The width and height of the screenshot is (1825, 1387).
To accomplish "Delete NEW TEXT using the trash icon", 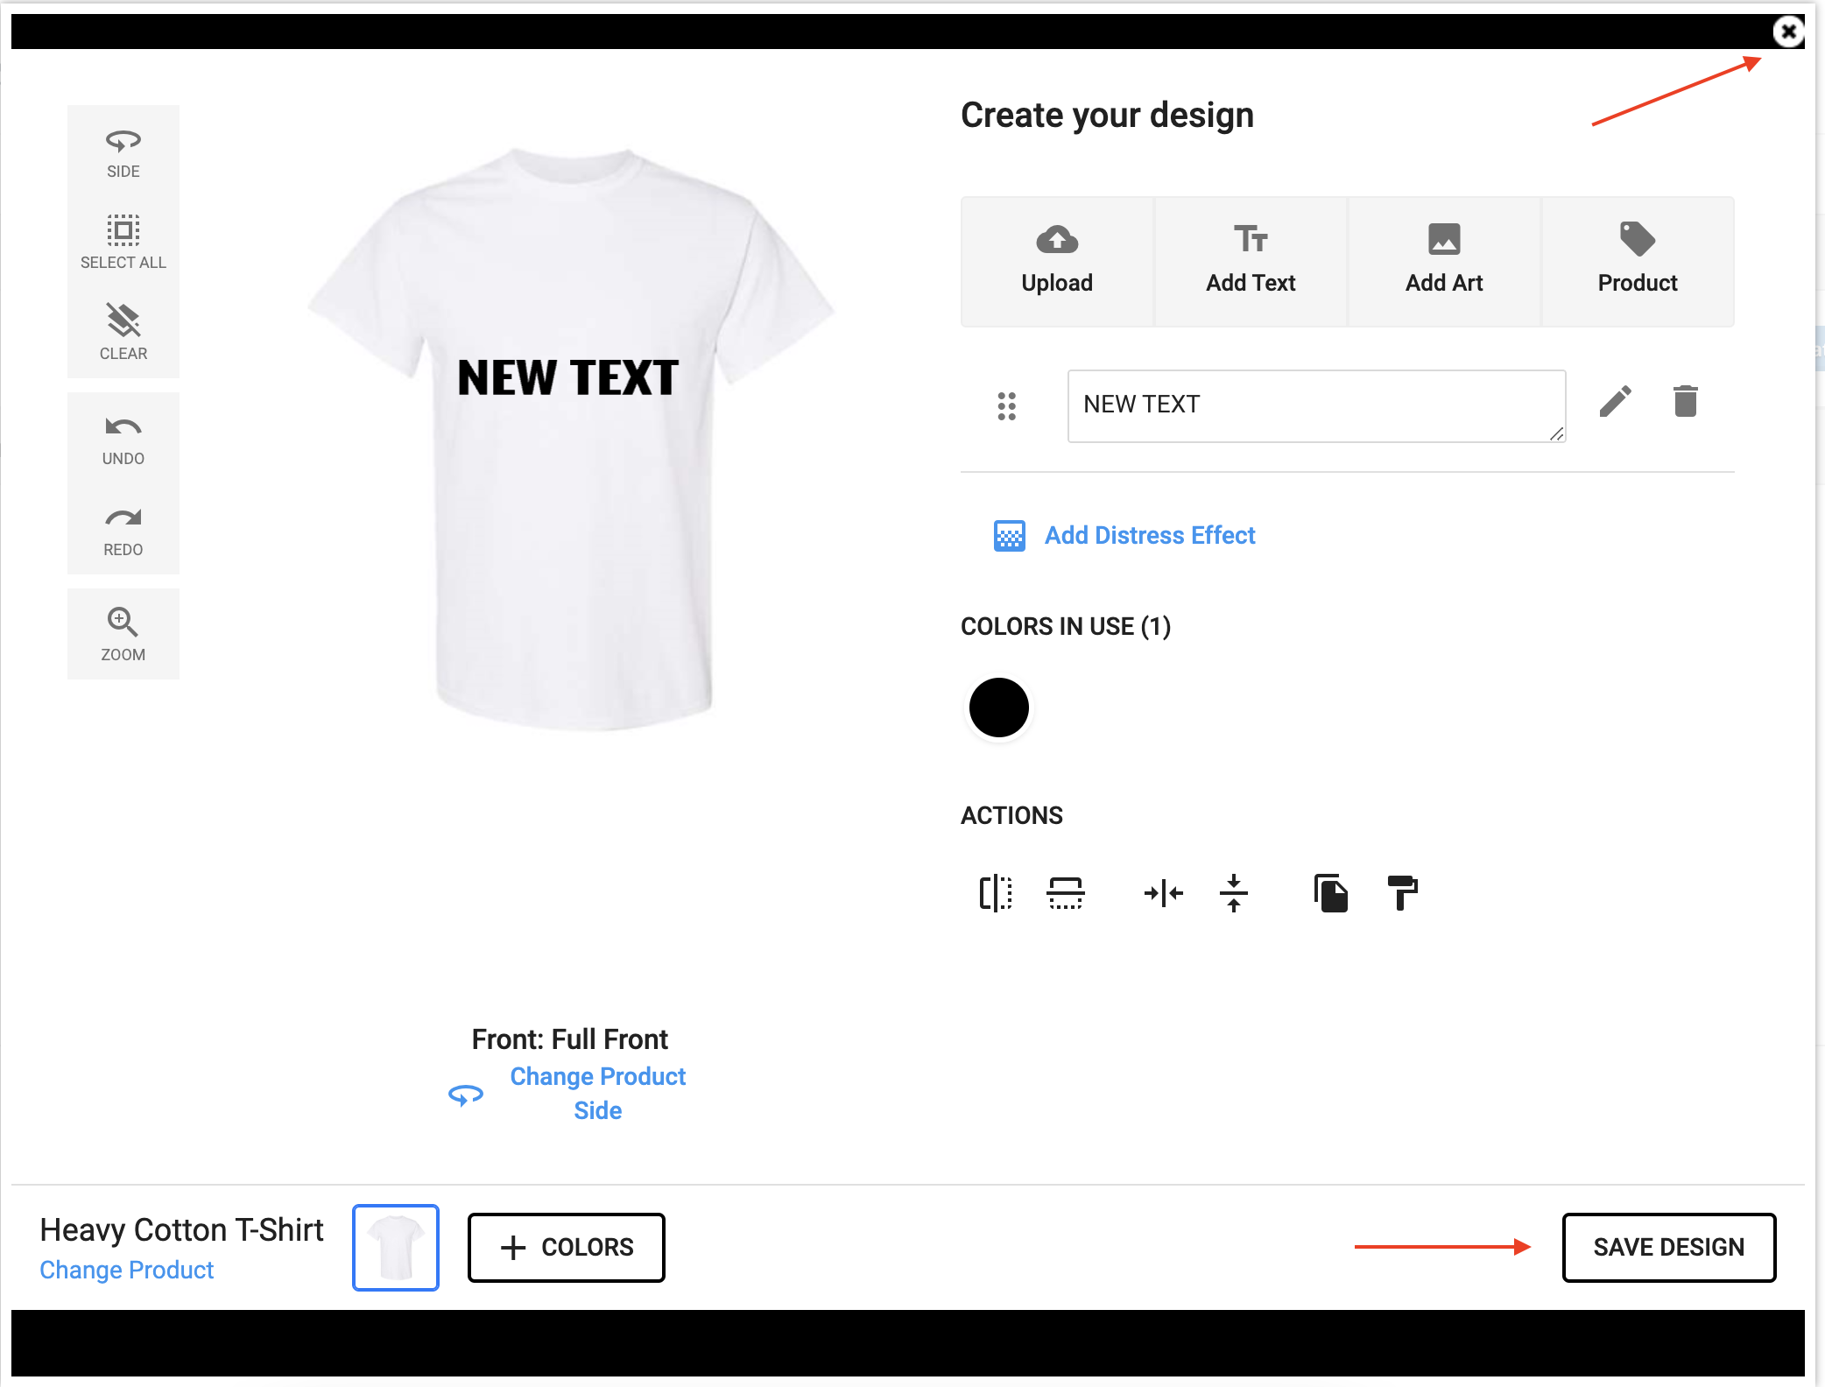I will tap(1685, 402).
